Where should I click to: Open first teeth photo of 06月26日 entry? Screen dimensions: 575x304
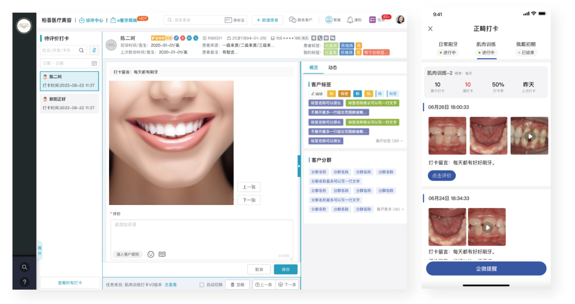pos(447,136)
